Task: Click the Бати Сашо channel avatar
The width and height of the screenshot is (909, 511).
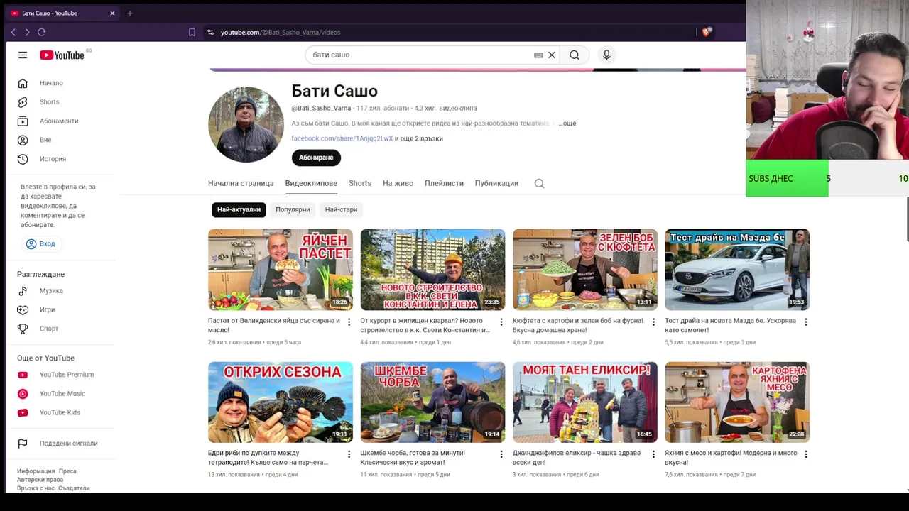Action: (x=246, y=124)
